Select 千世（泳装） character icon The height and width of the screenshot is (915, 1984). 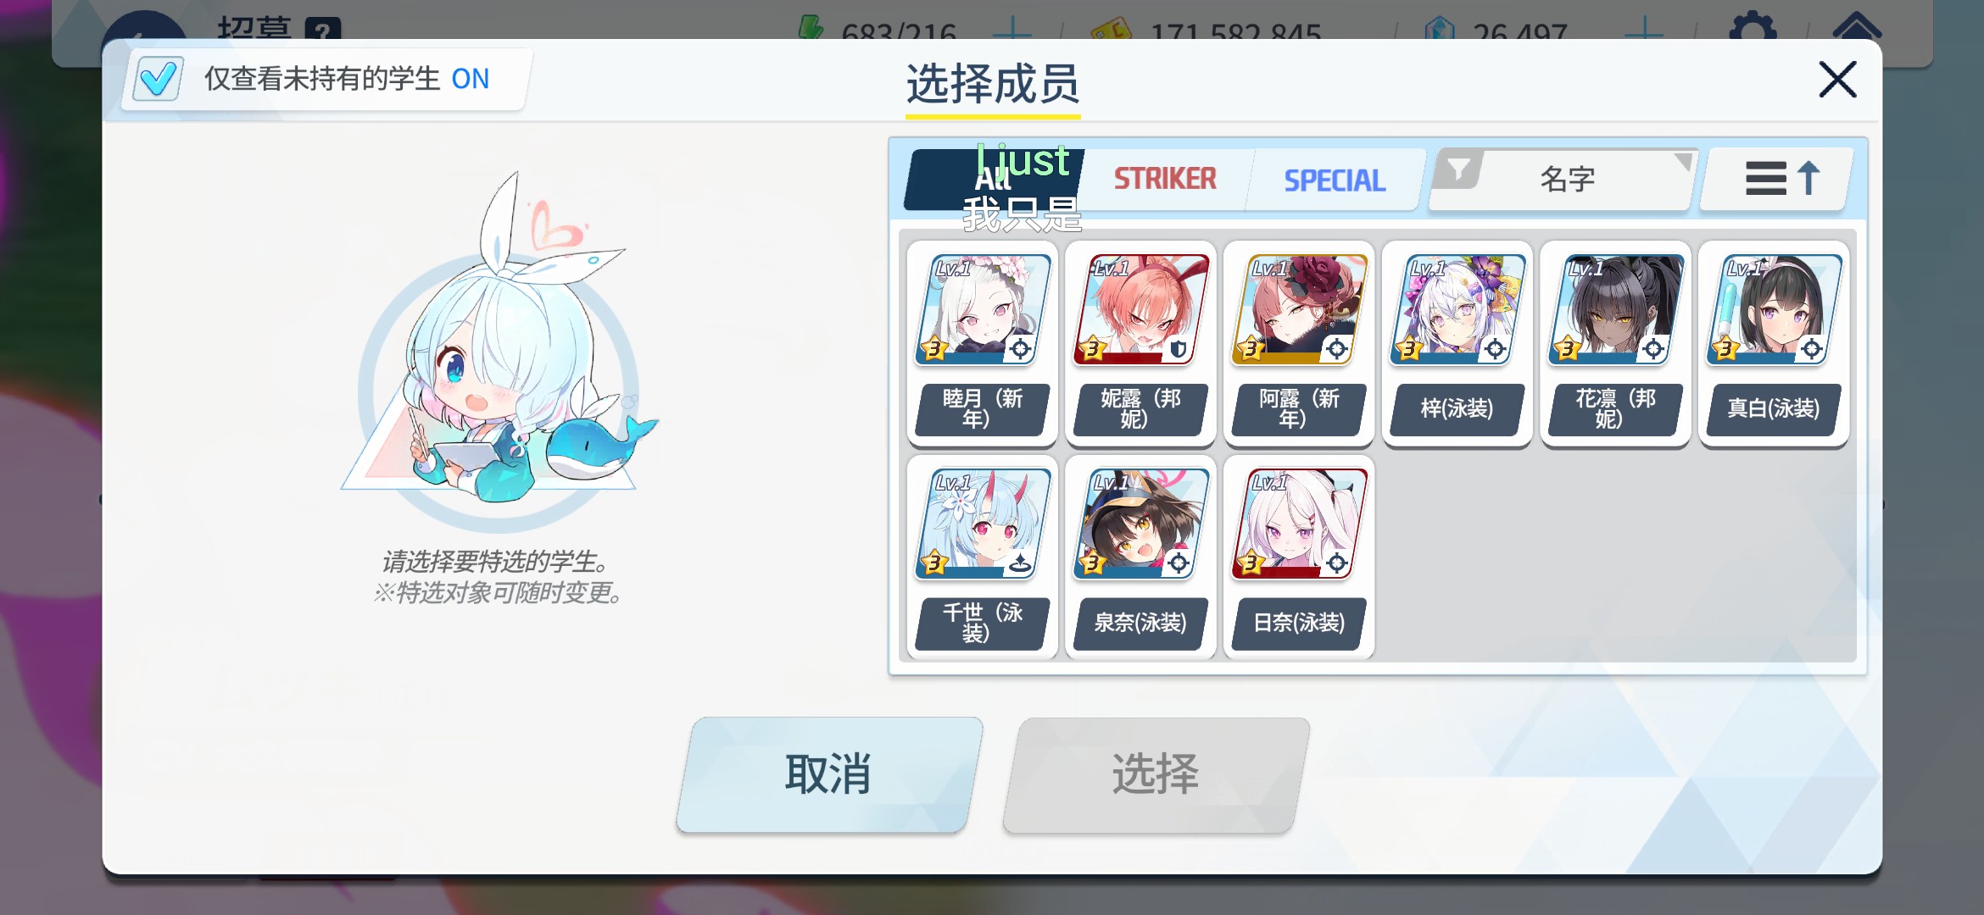(x=983, y=524)
